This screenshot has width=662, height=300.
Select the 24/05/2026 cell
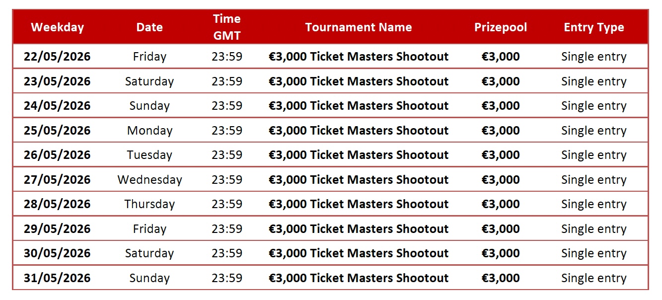click(x=57, y=106)
